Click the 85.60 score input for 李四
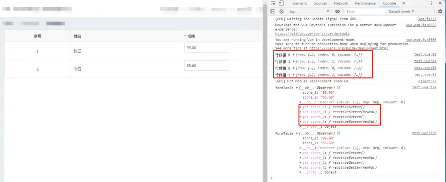446x182 pixels. tap(206, 66)
